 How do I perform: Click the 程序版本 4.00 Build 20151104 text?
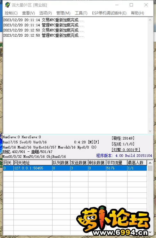pyautogui.click(x=124, y=156)
